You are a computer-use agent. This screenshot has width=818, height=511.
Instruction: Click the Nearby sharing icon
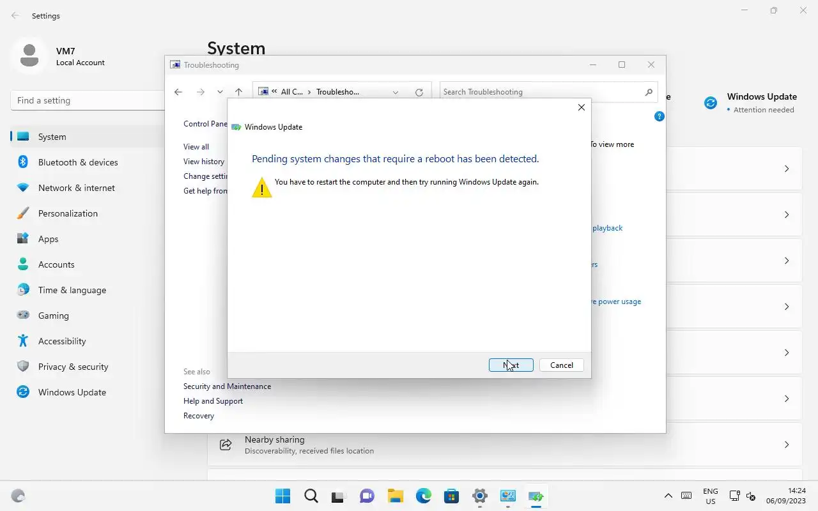226,445
